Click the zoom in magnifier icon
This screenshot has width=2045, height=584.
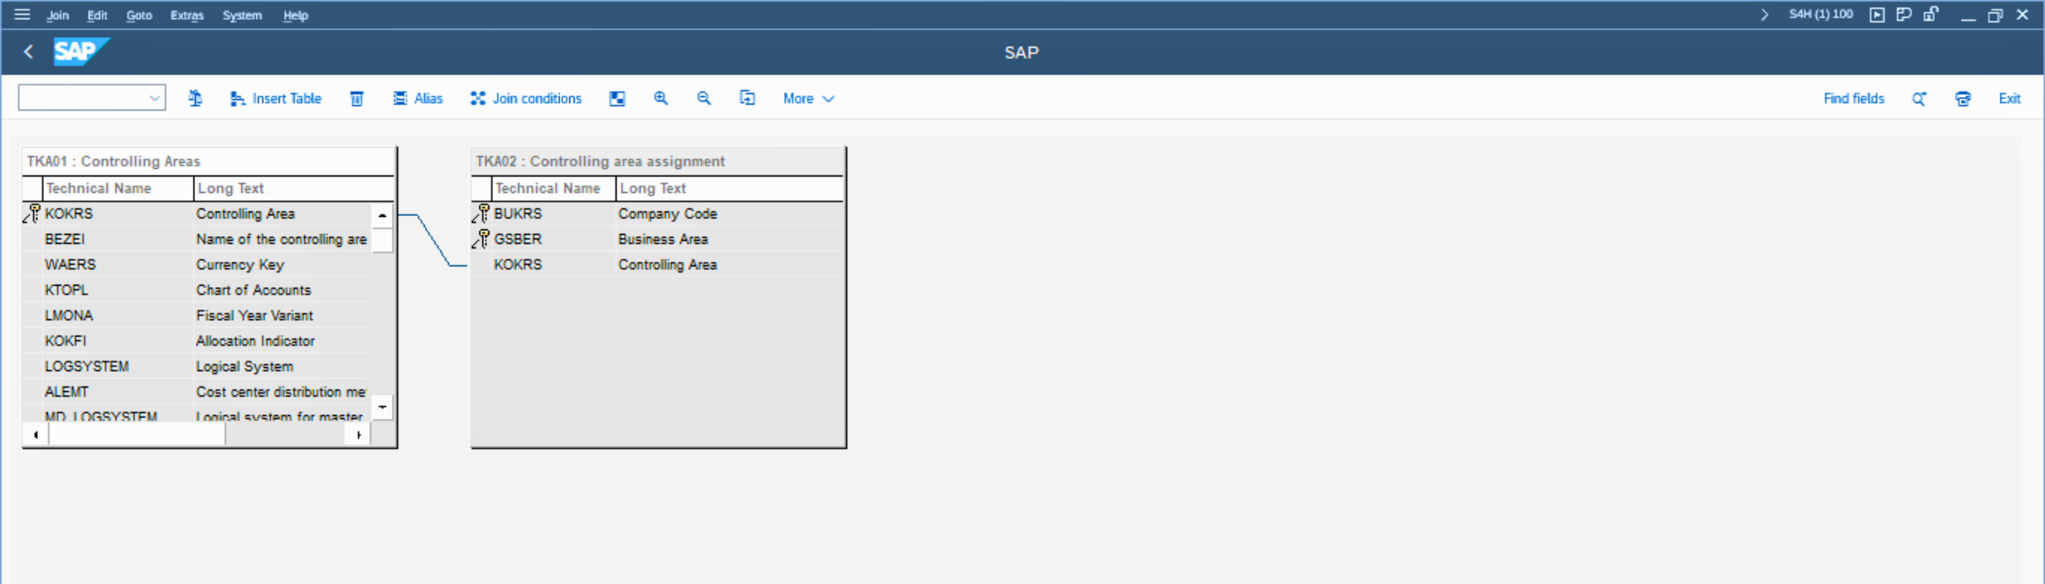[660, 98]
